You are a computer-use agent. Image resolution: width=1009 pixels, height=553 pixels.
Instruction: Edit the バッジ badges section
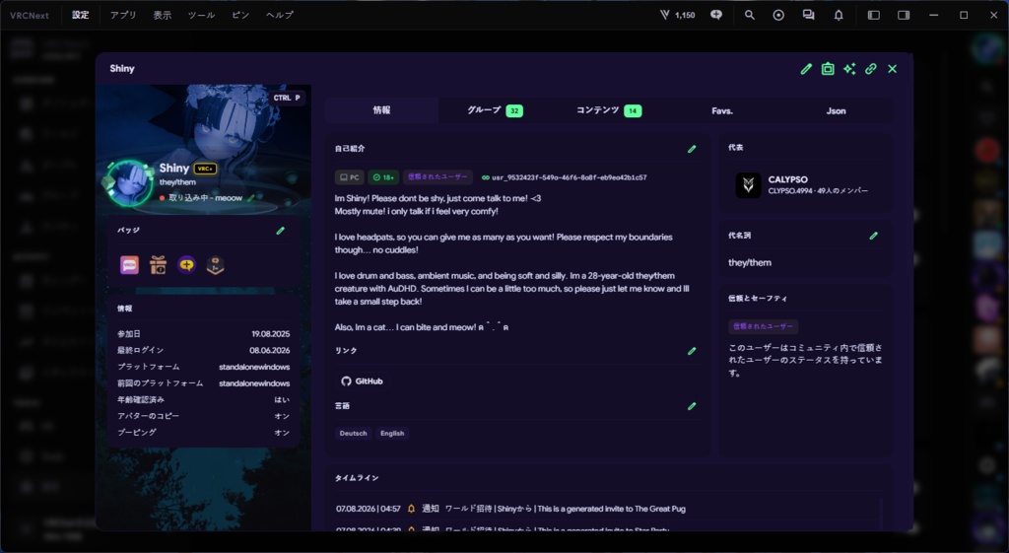(281, 231)
